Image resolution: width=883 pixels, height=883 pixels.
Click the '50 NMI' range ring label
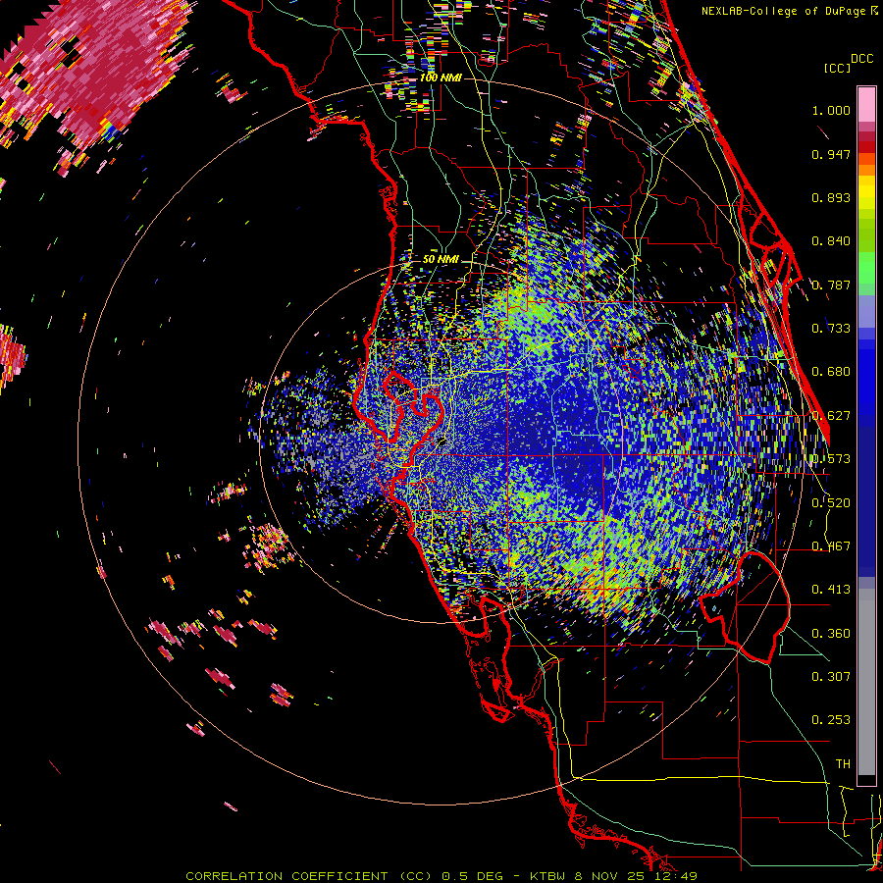441,260
